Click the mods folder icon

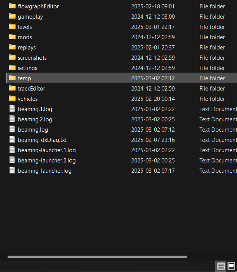(x=12, y=37)
